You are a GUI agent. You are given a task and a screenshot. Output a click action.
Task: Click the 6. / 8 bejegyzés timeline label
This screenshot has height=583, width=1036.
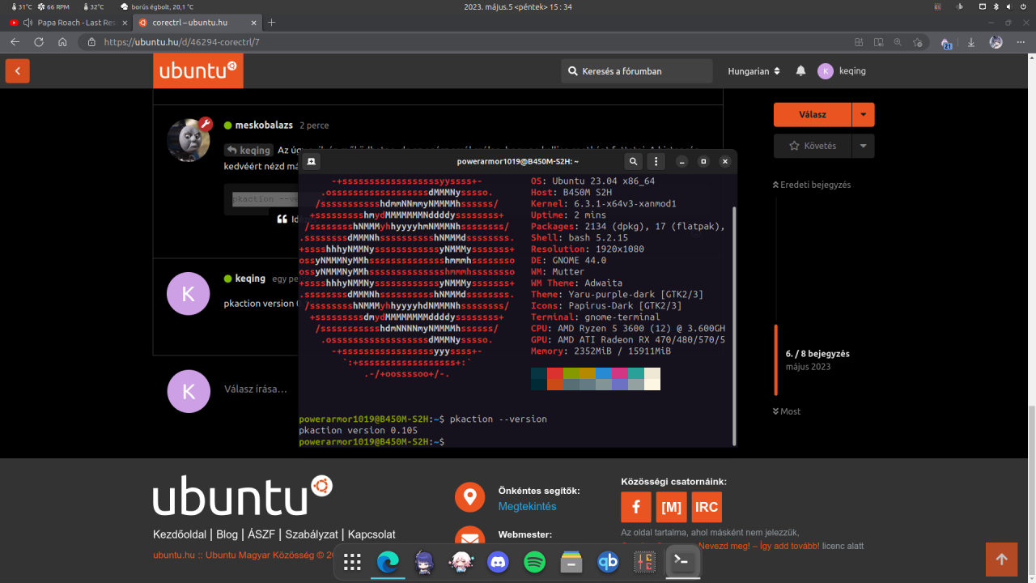[x=817, y=354]
